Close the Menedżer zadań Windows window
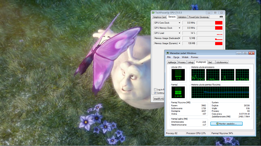Screen dimensions: 261x146 tap(252, 53)
